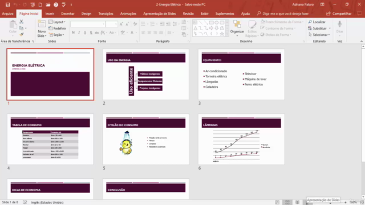Open Preenchimento da Forma fill options
Viewport: 365px width, 205px height.
(x=282, y=22)
